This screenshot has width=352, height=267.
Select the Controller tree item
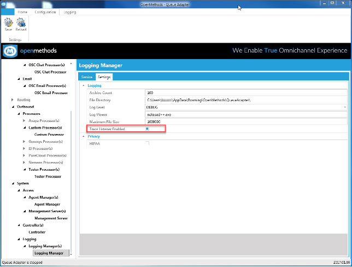click(37, 232)
